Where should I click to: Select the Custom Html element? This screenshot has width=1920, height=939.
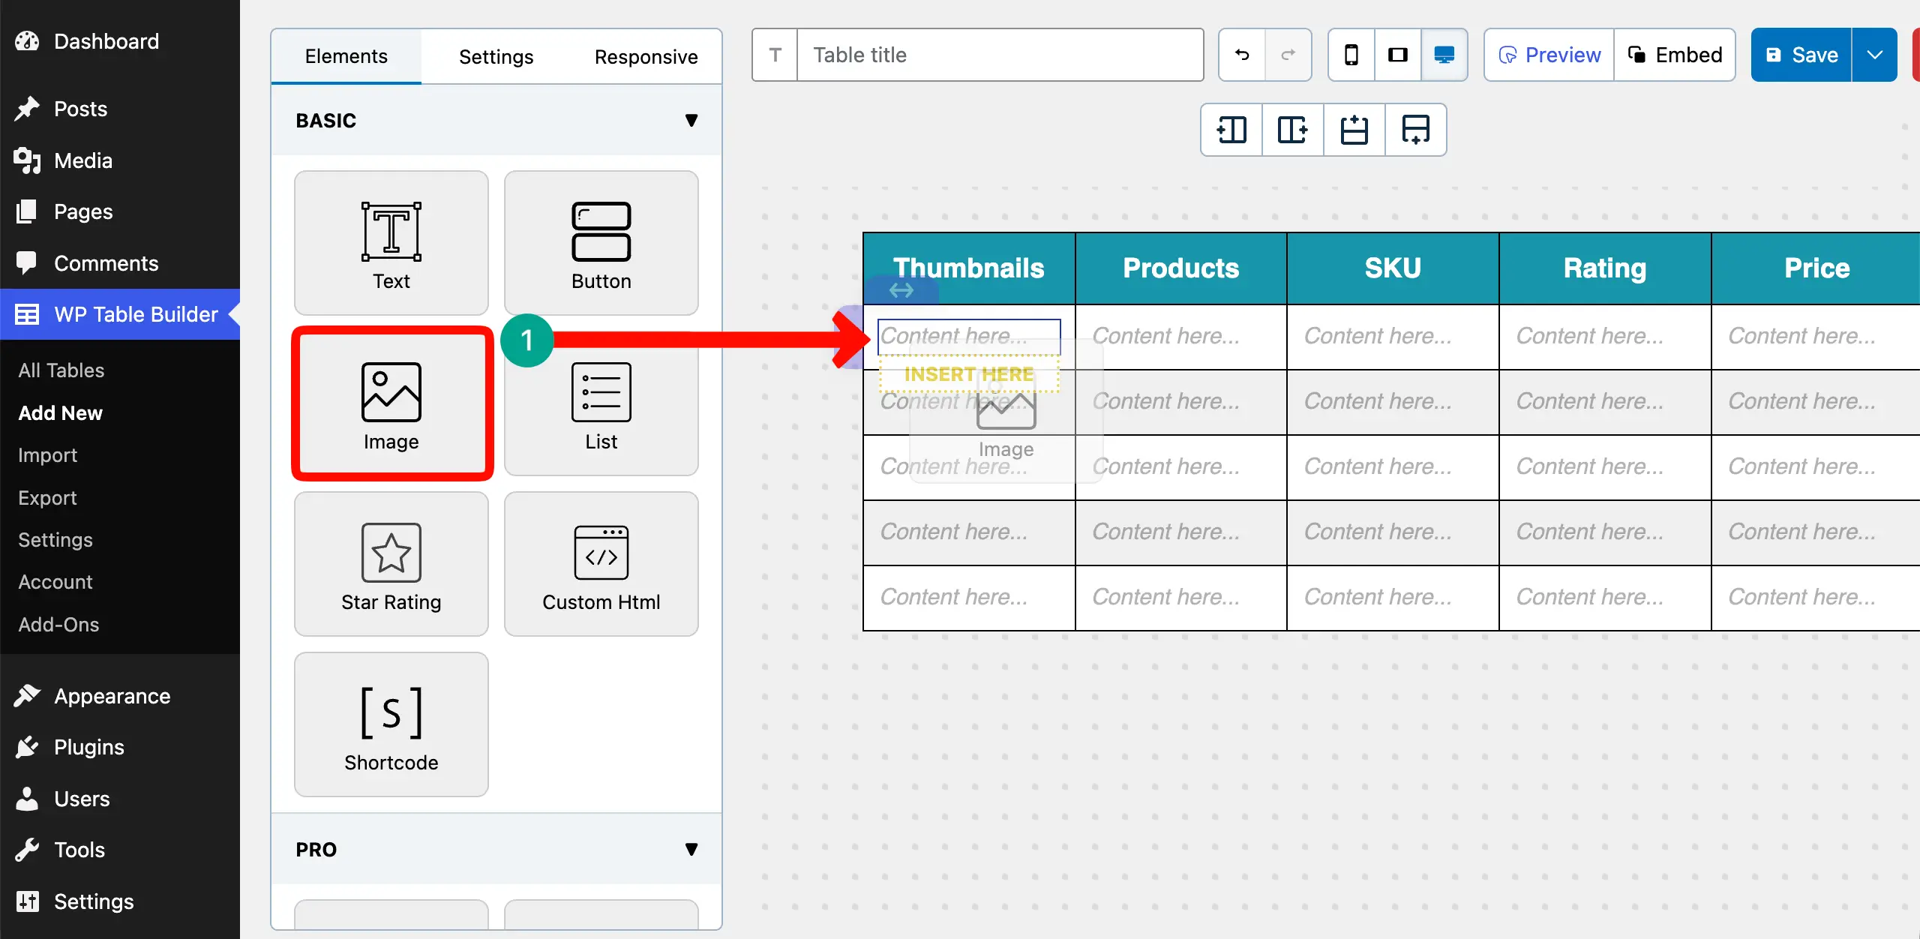601,564
